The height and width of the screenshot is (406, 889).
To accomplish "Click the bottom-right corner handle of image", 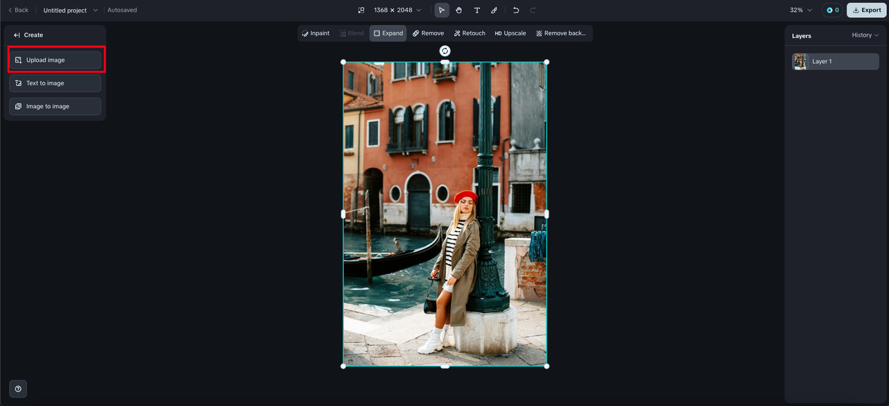I will tap(547, 366).
